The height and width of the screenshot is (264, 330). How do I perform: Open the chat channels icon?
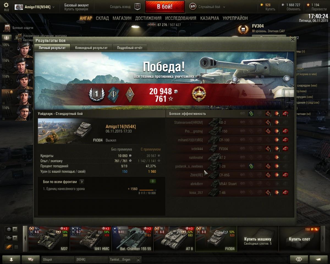click(31, 259)
